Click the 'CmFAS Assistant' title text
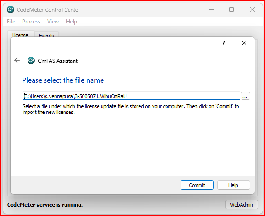Image resolution: width=265 pixels, height=216 pixels. (x=58, y=61)
